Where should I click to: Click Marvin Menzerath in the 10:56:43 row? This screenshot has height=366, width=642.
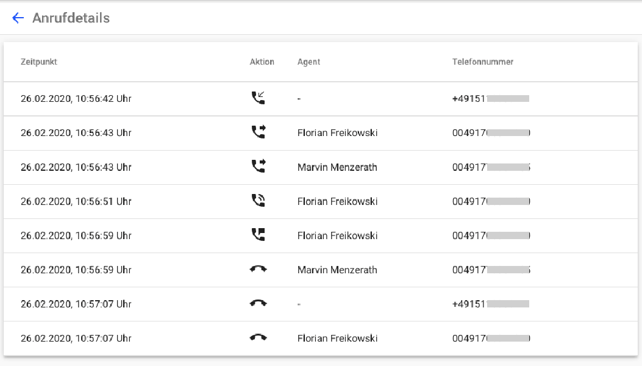(x=337, y=167)
